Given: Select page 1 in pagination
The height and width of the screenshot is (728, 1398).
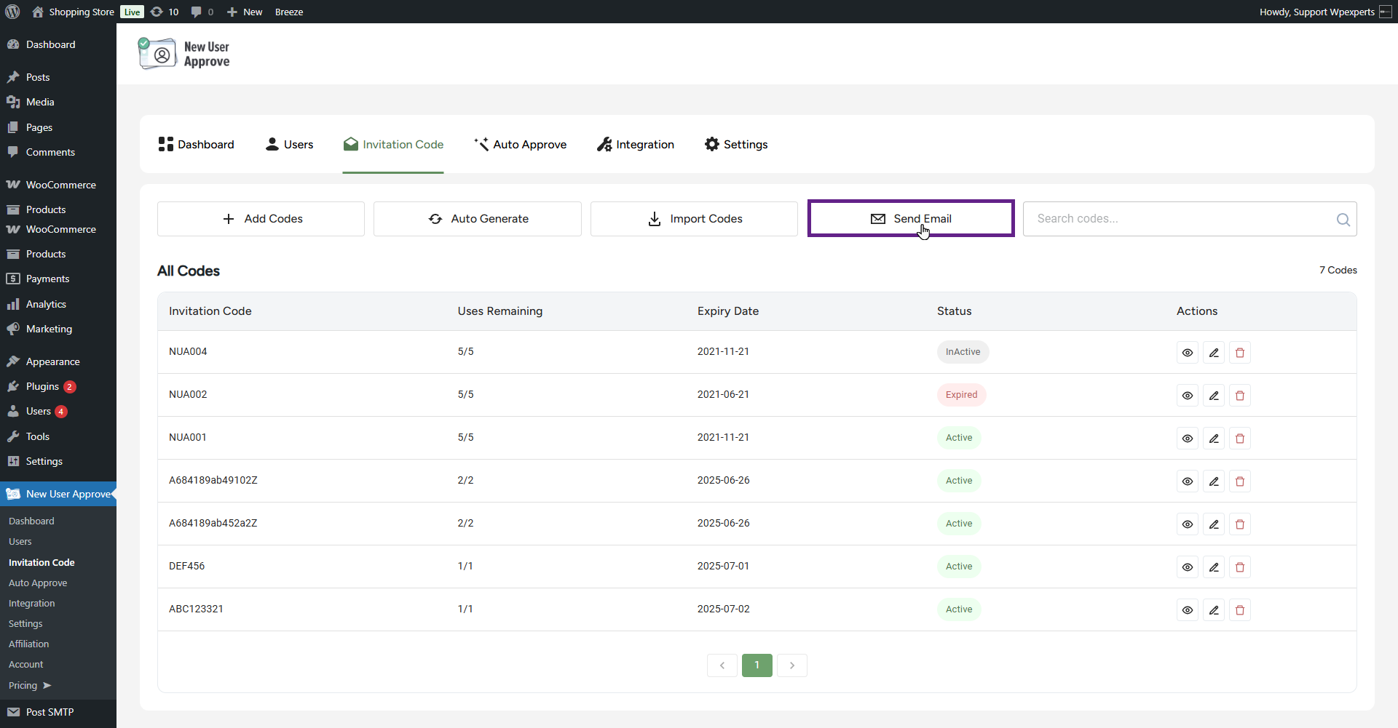Looking at the screenshot, I should point(757,665).
